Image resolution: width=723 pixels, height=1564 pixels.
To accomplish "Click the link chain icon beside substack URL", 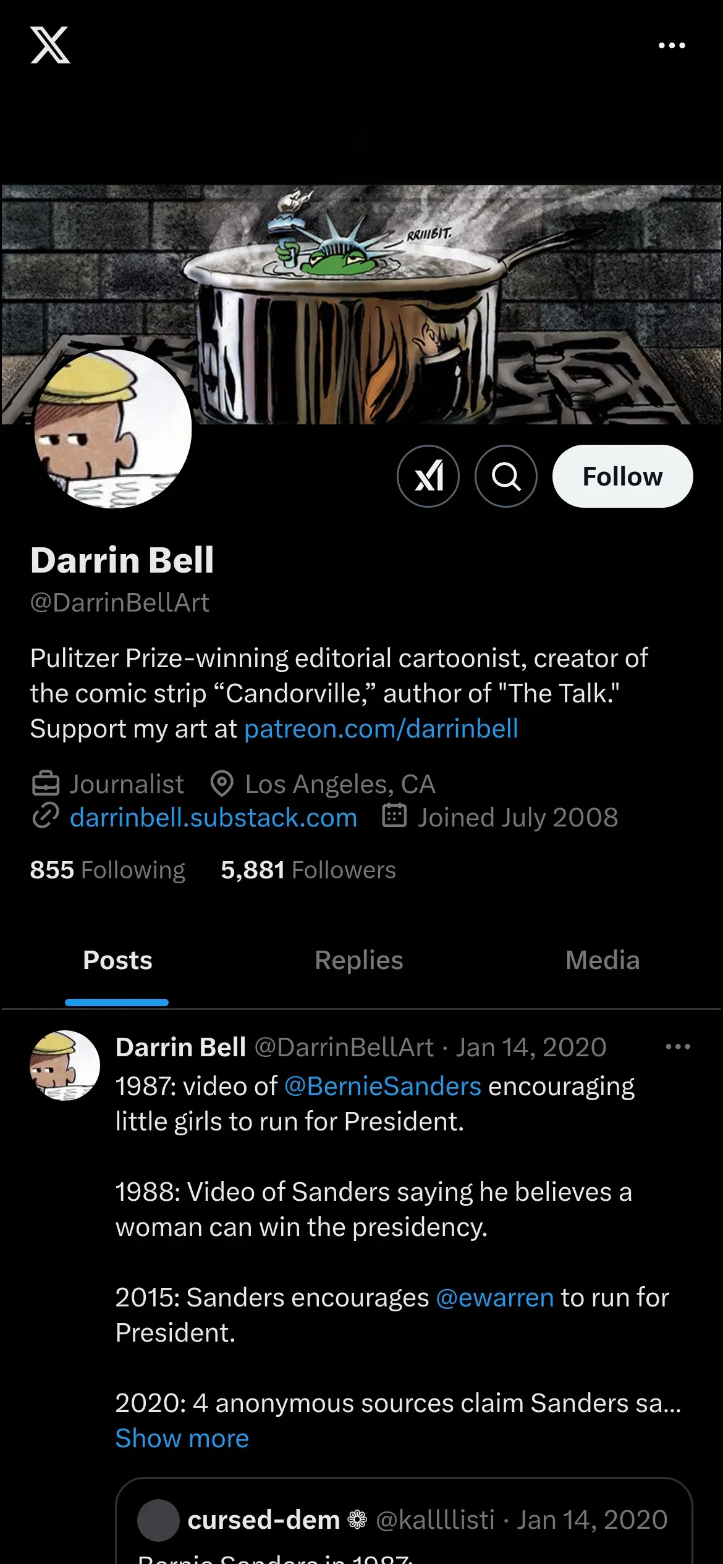I will pyautogui.click(x=45, y=817).
